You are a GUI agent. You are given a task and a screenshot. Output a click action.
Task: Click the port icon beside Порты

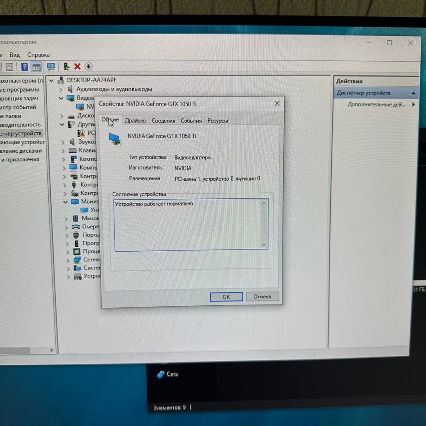(77, 235)
